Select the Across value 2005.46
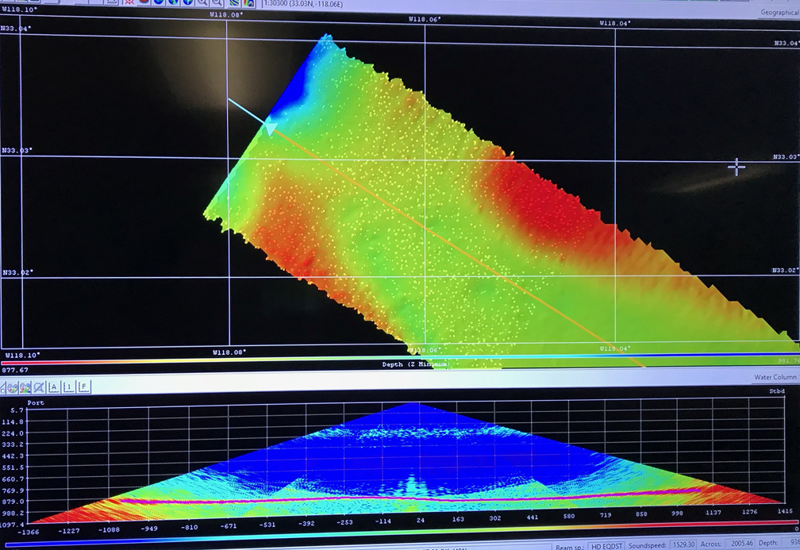Image resolution: width=800 pixels, height=550 pixels. [x=742, y=544]
